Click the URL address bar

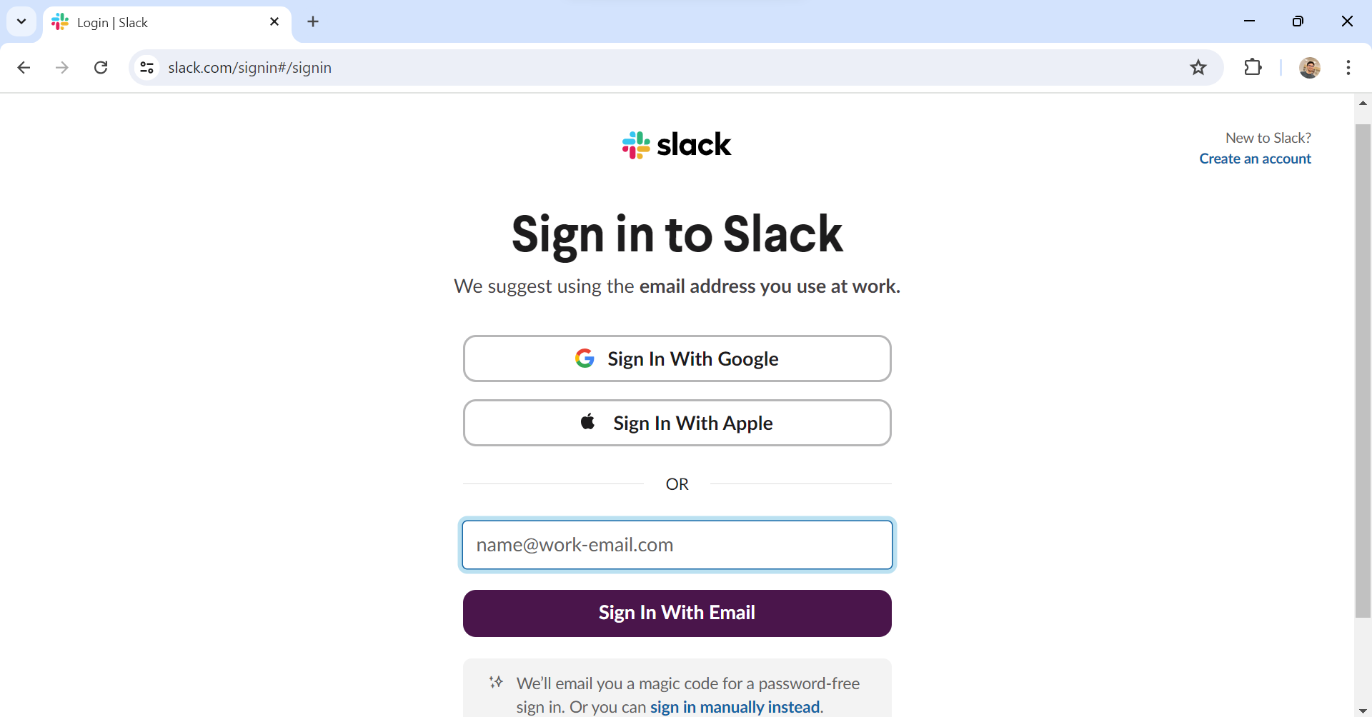click(643, 67)
